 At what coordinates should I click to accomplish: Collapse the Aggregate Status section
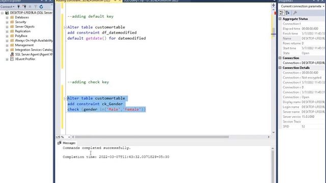pyautogui.click(x=280, y=19)
